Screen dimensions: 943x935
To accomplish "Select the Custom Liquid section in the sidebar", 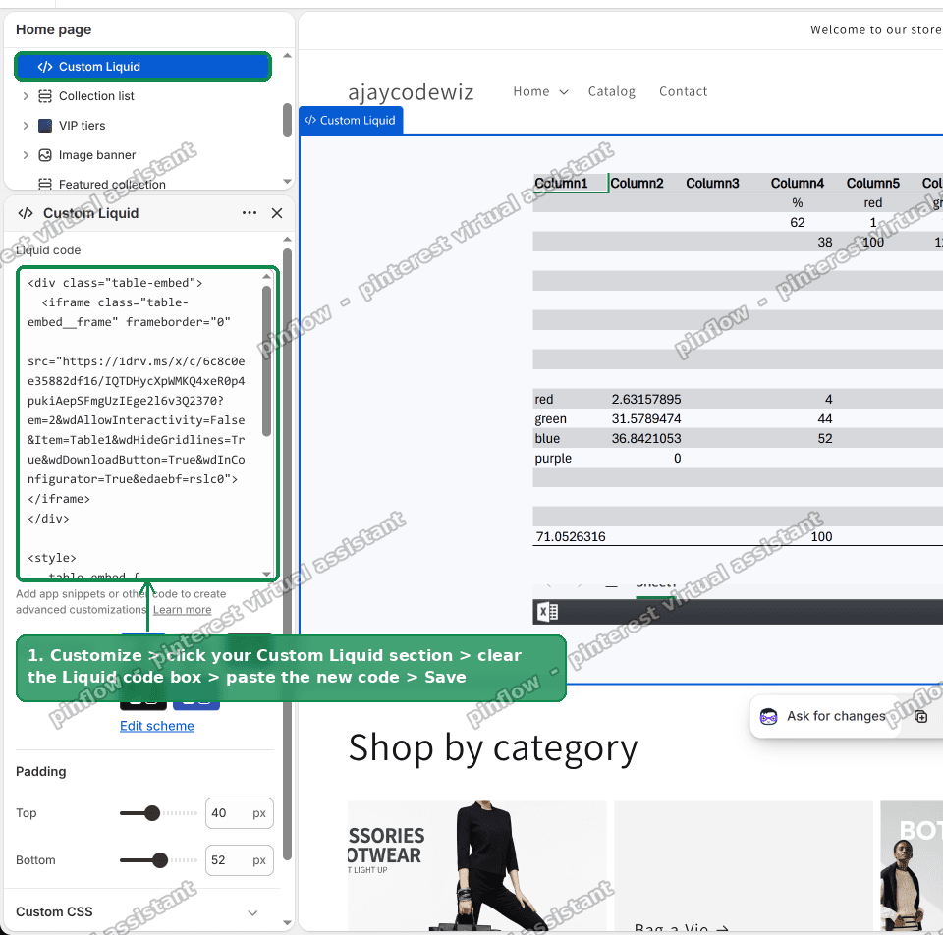I will (x=142, y=67).
